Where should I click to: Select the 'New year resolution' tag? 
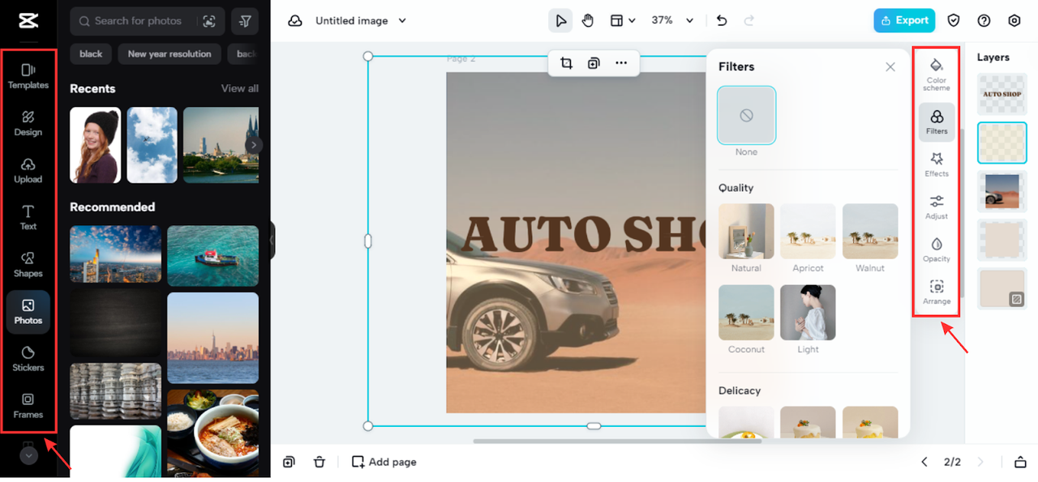pos(169,53)
